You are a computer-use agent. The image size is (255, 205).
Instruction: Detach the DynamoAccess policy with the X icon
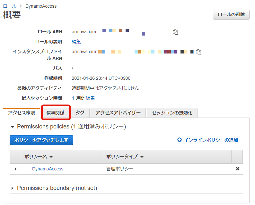238,169
